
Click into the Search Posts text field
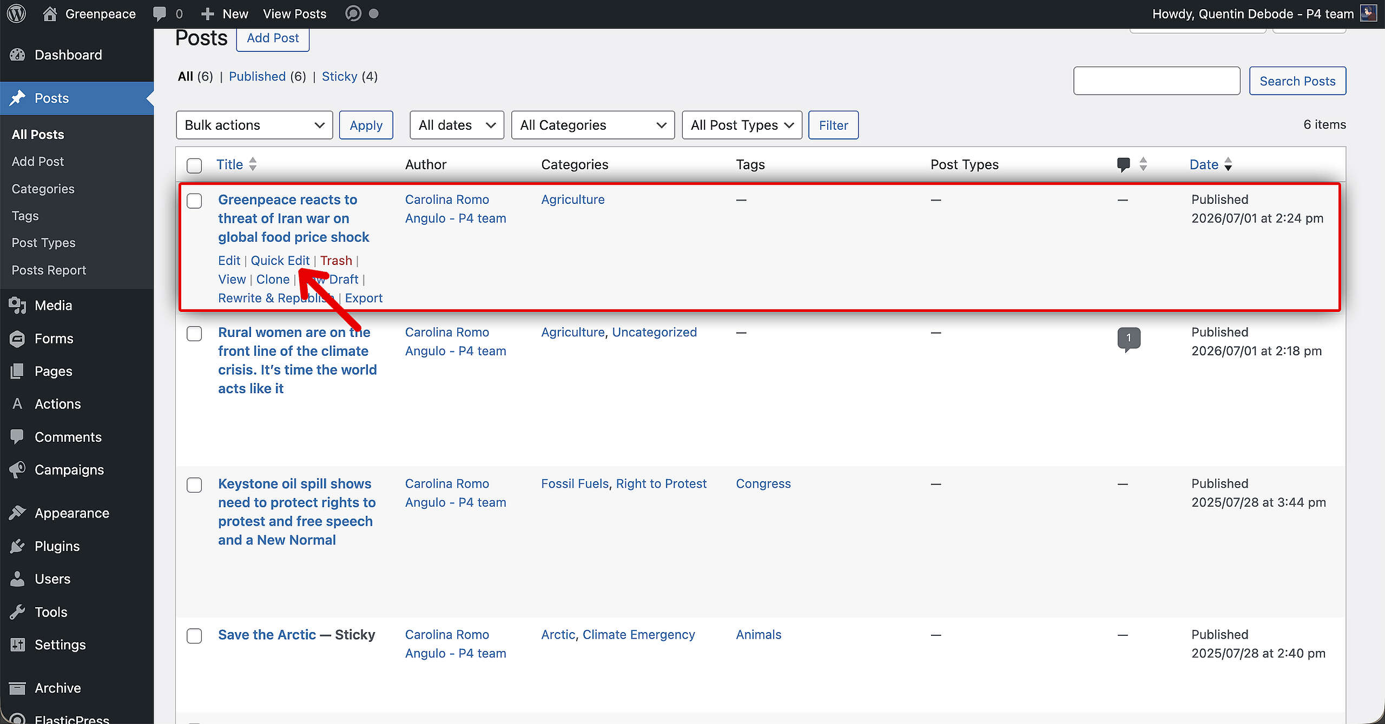pos(1157,81)
